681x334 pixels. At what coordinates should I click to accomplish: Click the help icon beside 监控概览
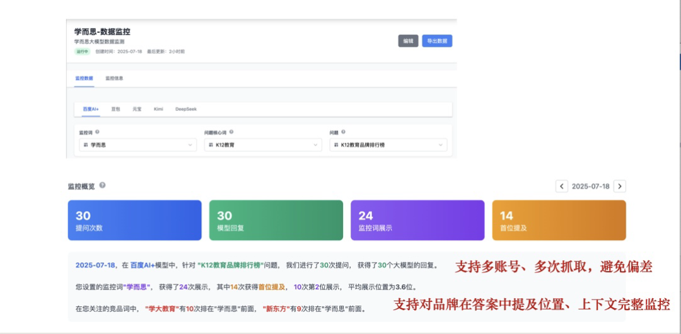point(102,185)
